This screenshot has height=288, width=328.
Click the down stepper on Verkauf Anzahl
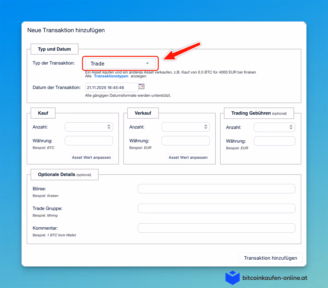(206, 128)
